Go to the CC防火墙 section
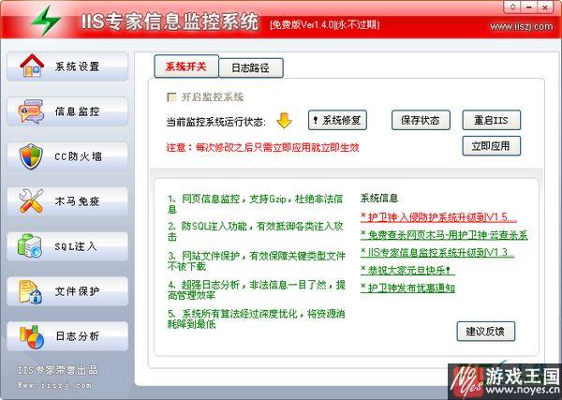562x400 pixels. point(67,156)
